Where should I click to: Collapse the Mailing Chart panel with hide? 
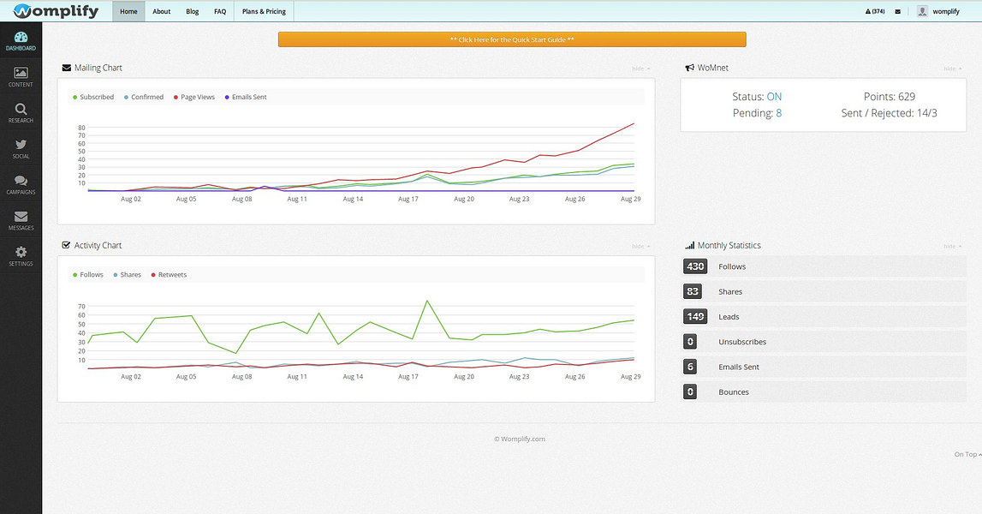640,69
